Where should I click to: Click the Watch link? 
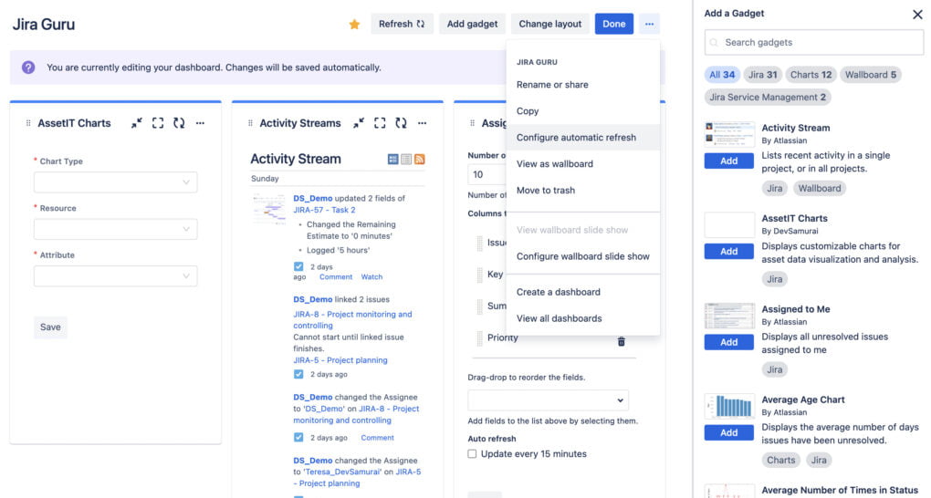(x=371, y=277)
